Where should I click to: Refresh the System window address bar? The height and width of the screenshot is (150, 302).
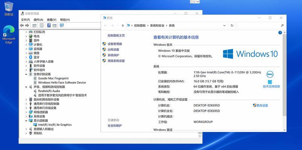(232, 25)
